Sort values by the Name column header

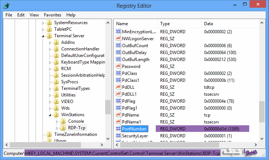pos(136,24)
